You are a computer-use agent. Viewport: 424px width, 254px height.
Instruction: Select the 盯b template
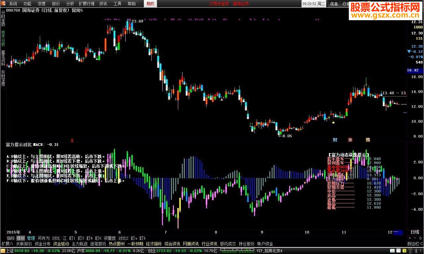pos(142,238)
